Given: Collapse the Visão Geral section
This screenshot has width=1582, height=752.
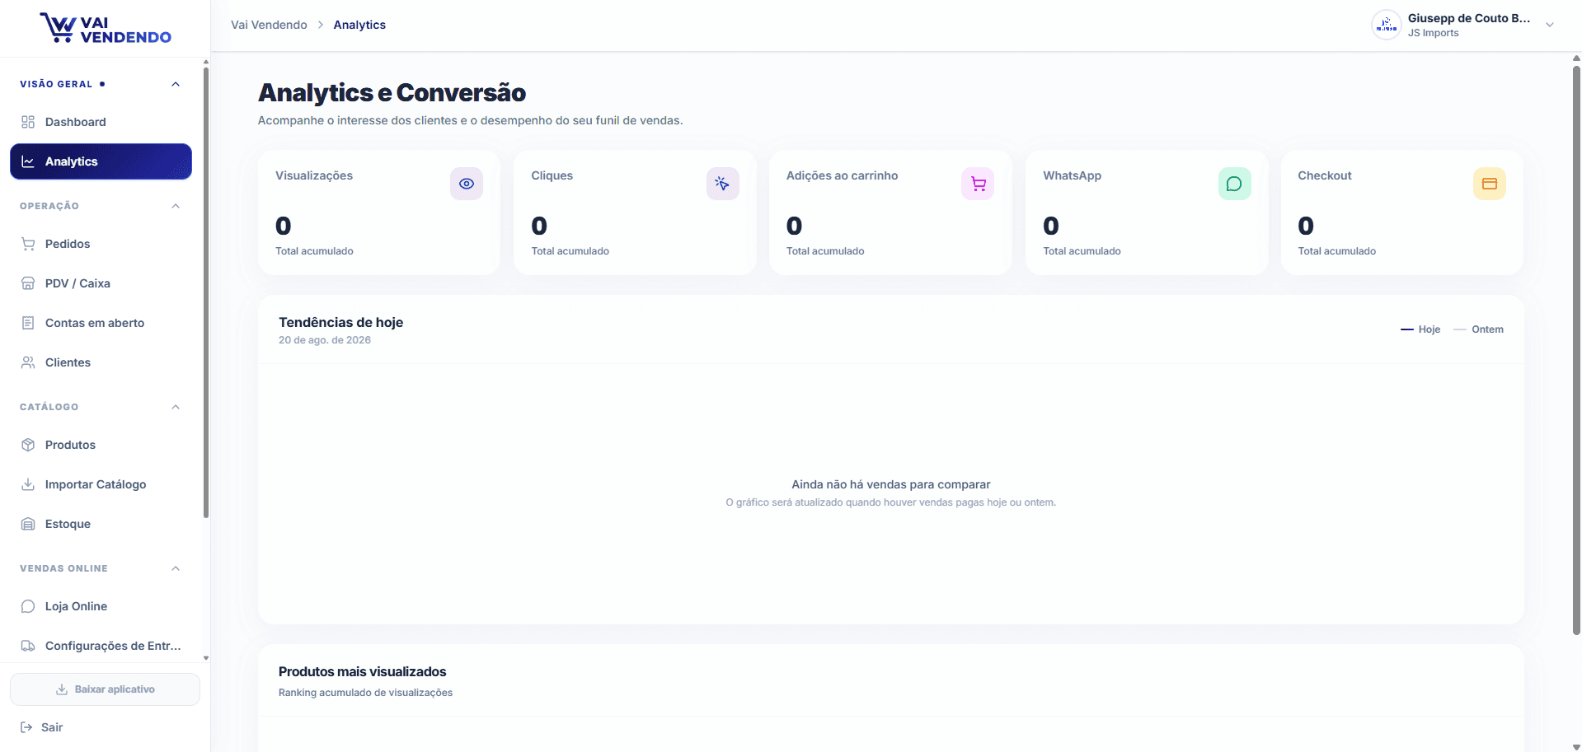Looking at the screenshot, I should pos(176,84).
